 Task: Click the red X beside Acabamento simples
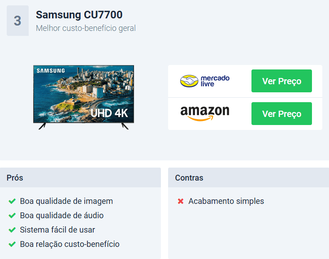coord(181,201)
